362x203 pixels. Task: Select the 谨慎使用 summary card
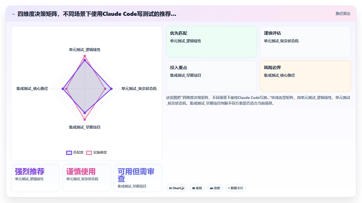[87, 178]
